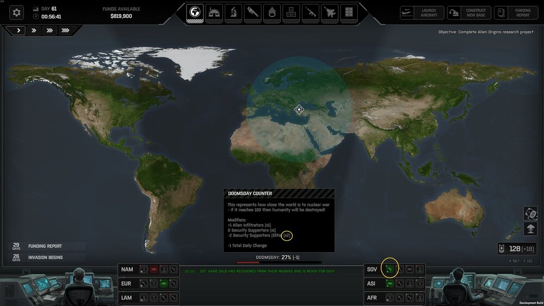Open the settings gear menu
Viewport: 544px width, 306px height.
(16, 13)
